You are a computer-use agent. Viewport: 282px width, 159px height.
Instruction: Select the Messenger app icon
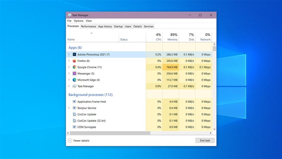(74, 73)
